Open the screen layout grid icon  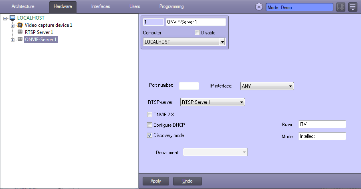(x=341, y=7)
